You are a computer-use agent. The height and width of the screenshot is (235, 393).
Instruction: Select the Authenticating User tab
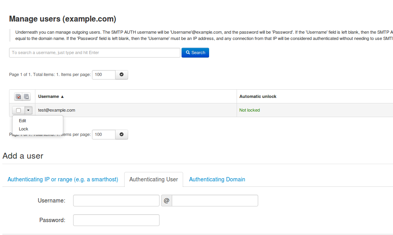click(154, 179)
